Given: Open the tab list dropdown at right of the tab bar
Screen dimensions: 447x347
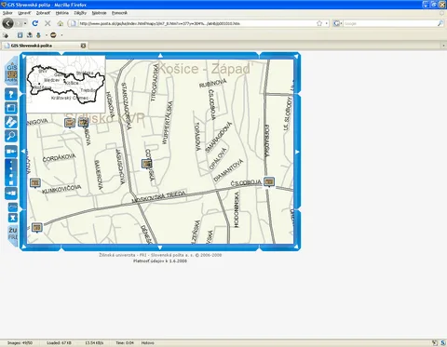Looking at the screenshot, I should [x=443, y=46].
